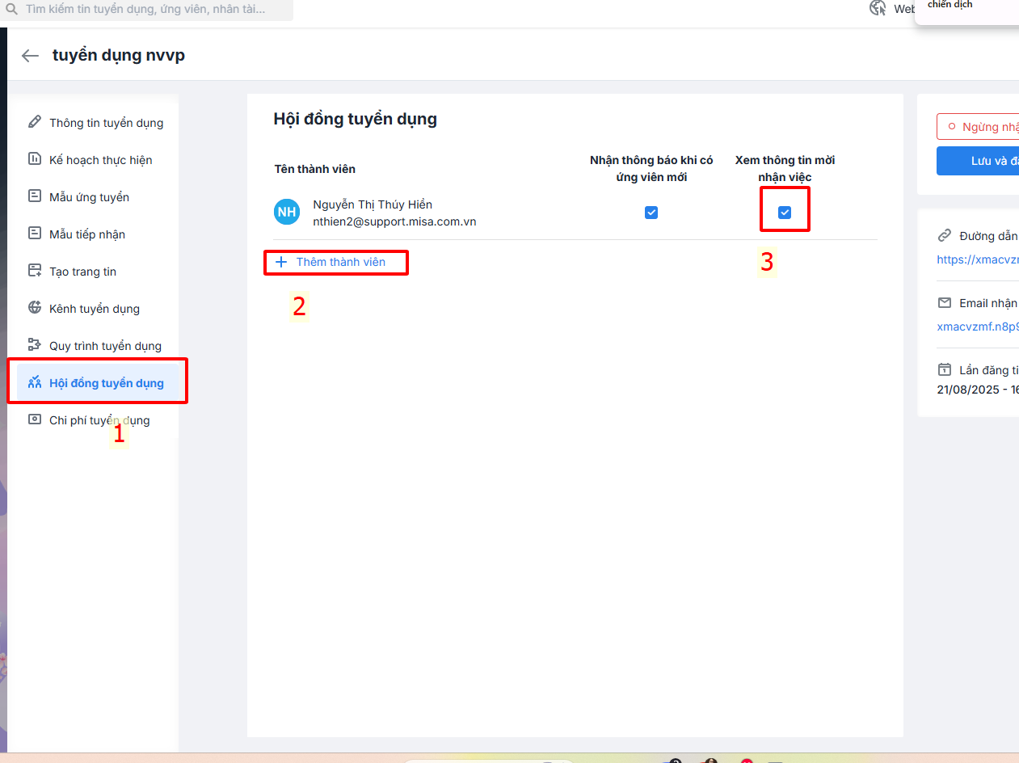Open Thông tin tuyển dụng section
1019x763 pixels.
pos(97,123)
